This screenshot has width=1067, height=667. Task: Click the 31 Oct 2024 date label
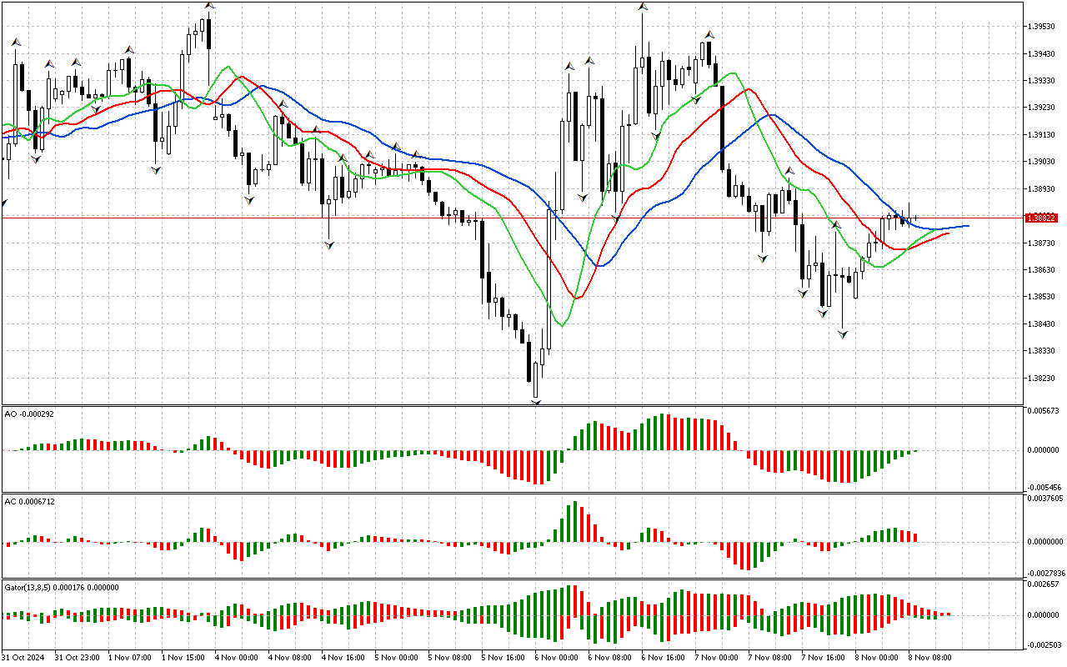point(22,658)
